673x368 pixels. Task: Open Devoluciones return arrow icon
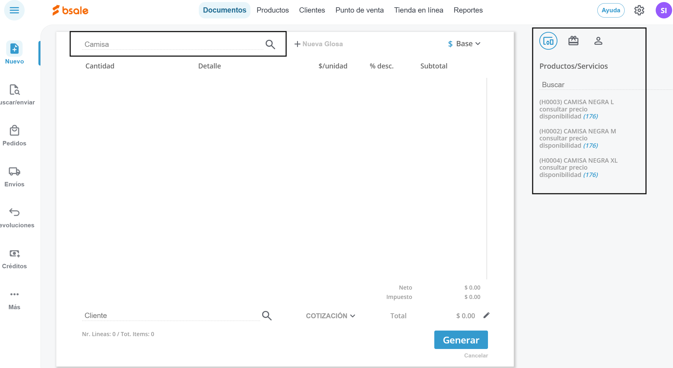[x=14, y=212]
